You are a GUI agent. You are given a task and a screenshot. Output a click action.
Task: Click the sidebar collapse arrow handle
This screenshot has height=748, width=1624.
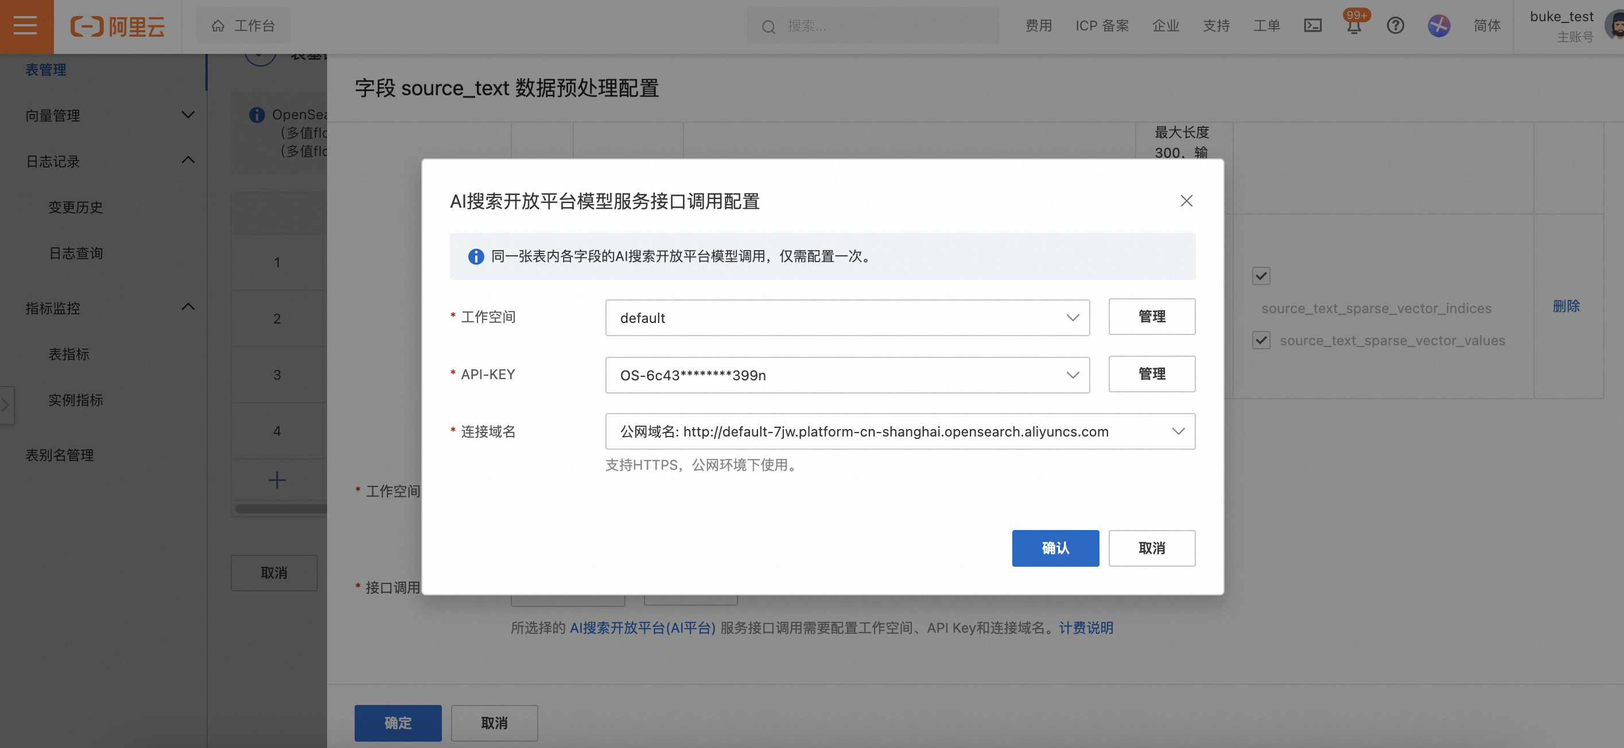pos(6,404)
